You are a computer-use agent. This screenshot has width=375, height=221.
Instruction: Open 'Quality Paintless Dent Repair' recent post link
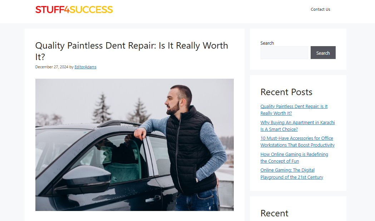(294, 110)
